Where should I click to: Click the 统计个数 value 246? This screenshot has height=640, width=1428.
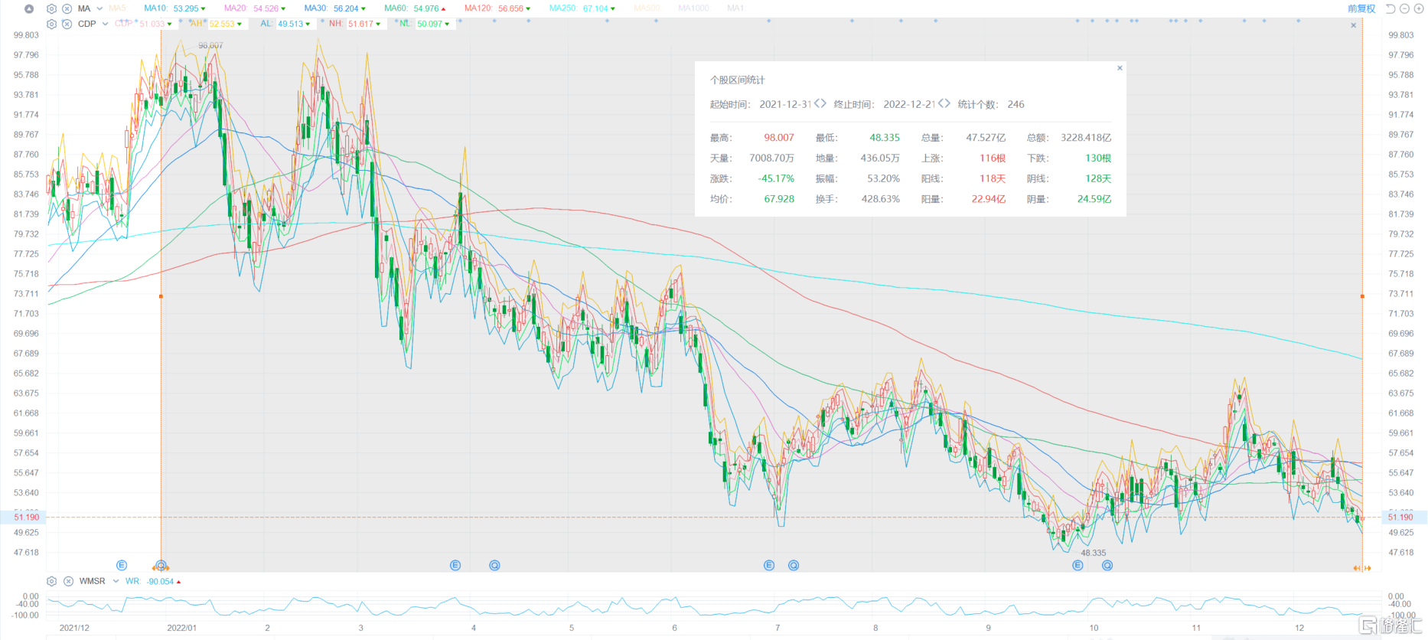[1016, 104]
